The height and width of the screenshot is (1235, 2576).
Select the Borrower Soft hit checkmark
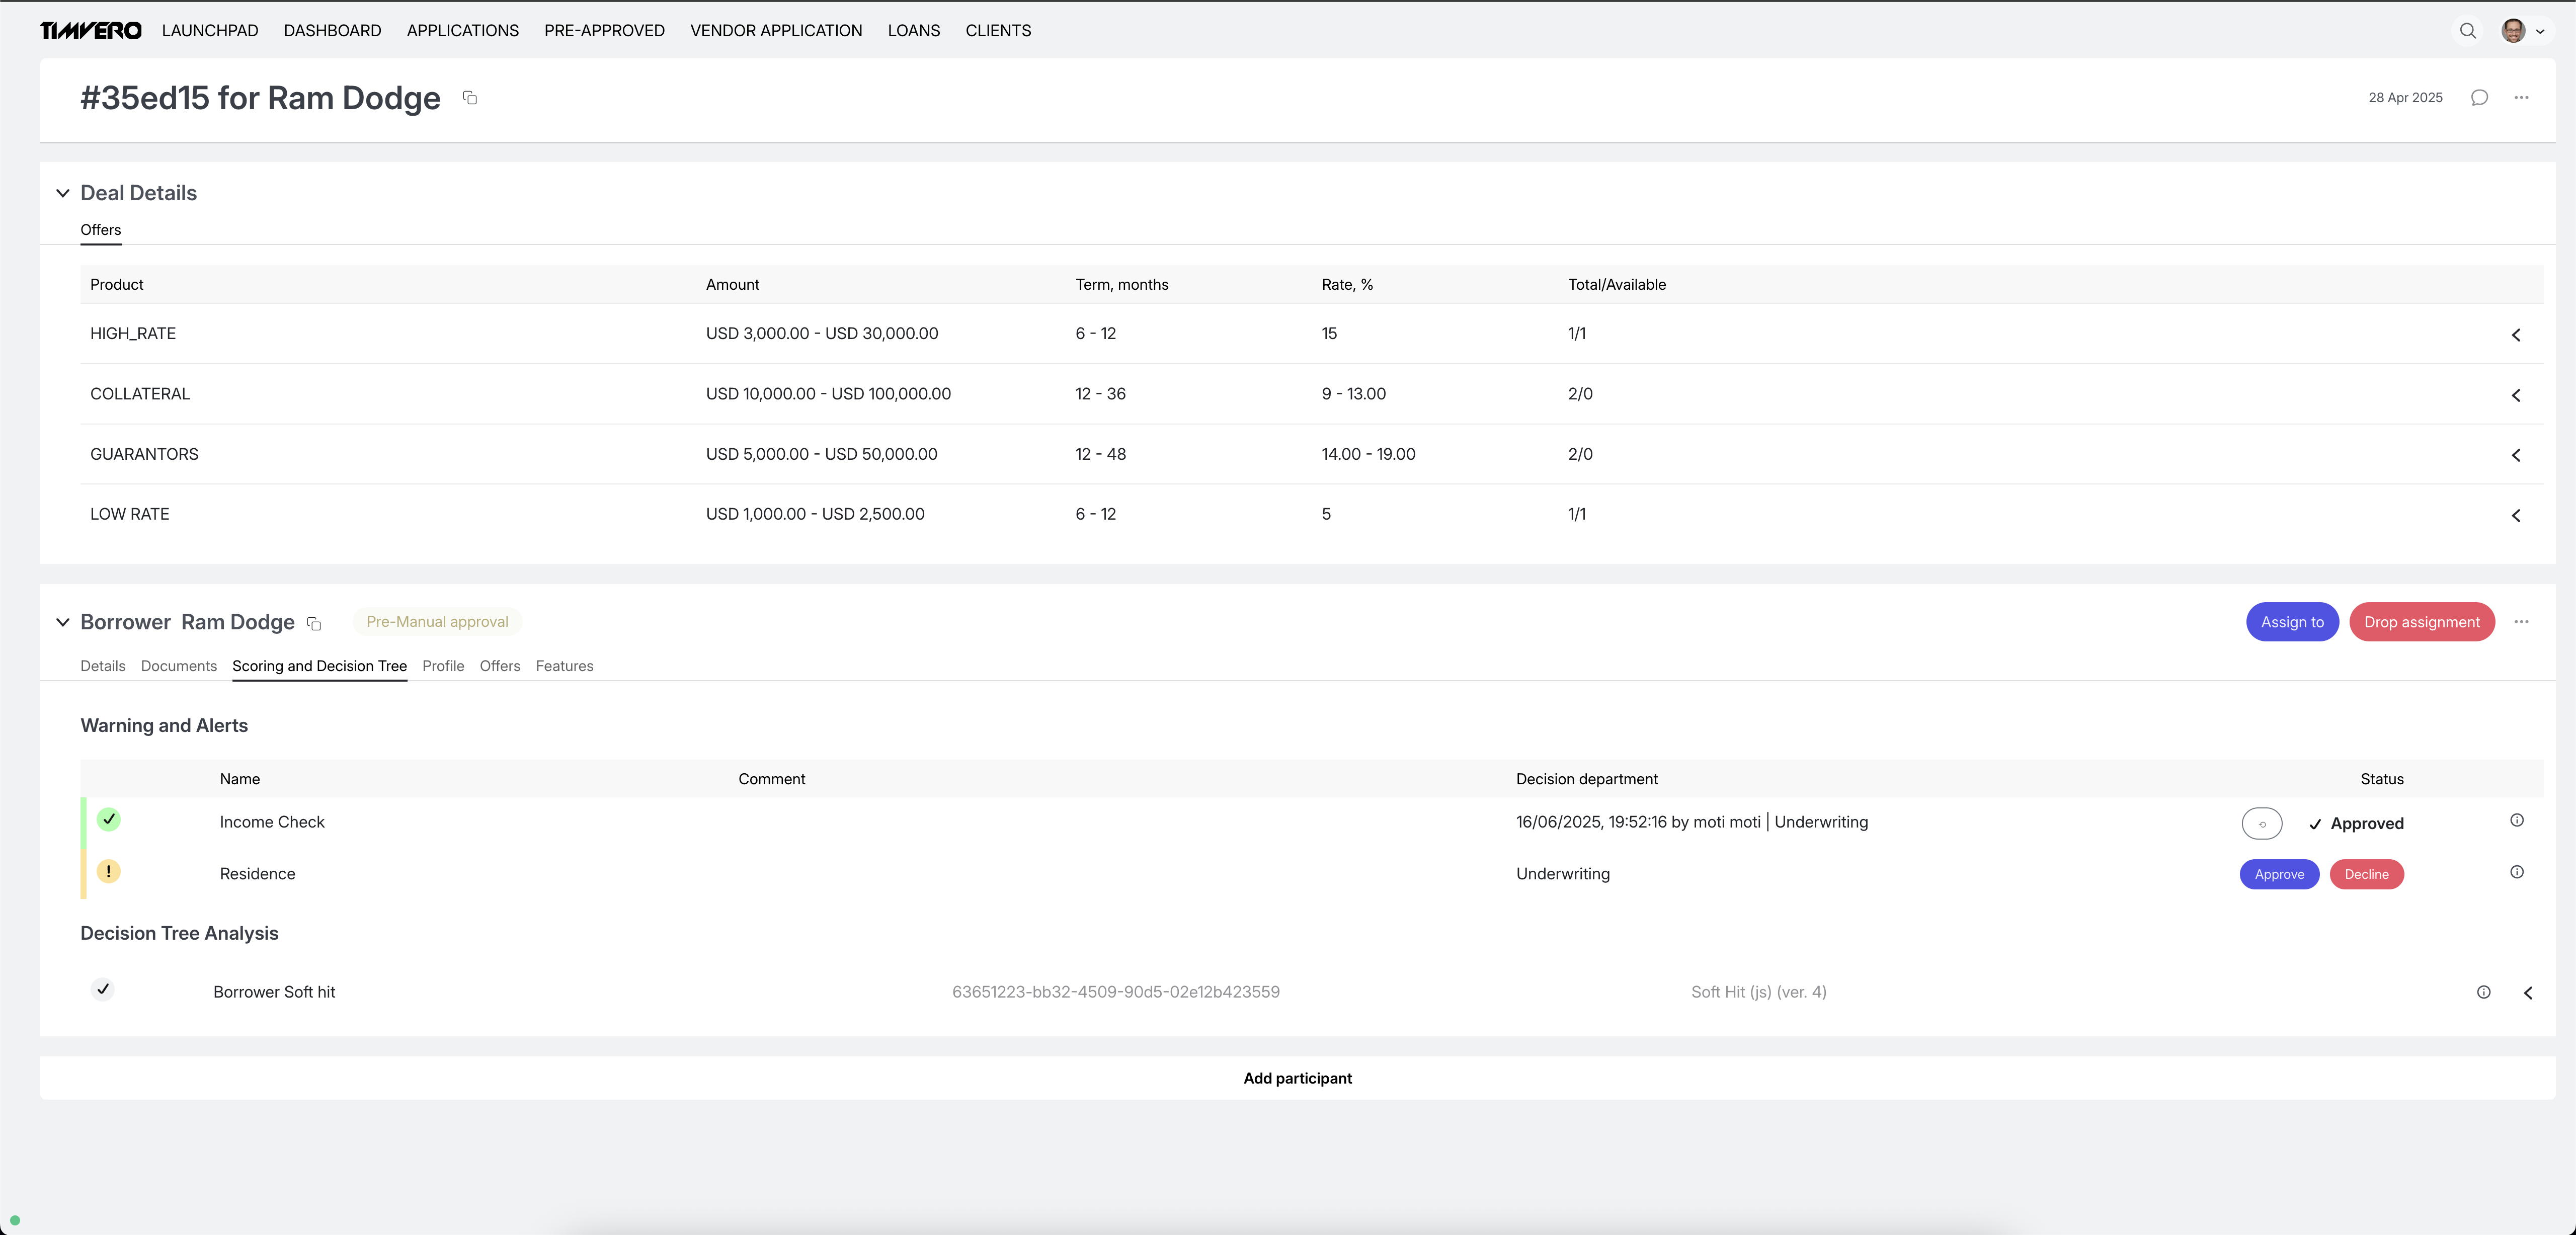103,989
